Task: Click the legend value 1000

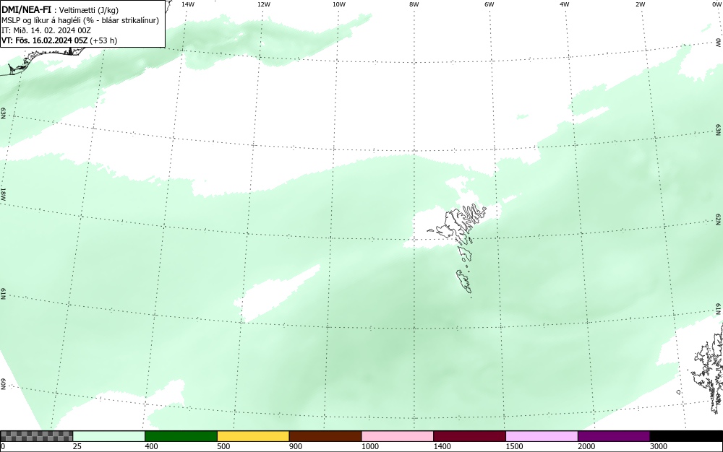Action: coord(369,446)
